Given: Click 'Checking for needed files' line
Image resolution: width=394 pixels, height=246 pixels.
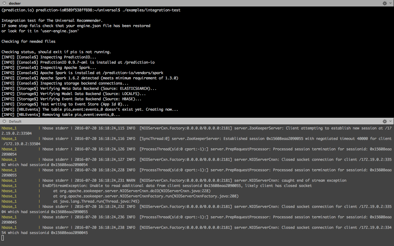Looking at the screenshot, I should click(29, 42).
